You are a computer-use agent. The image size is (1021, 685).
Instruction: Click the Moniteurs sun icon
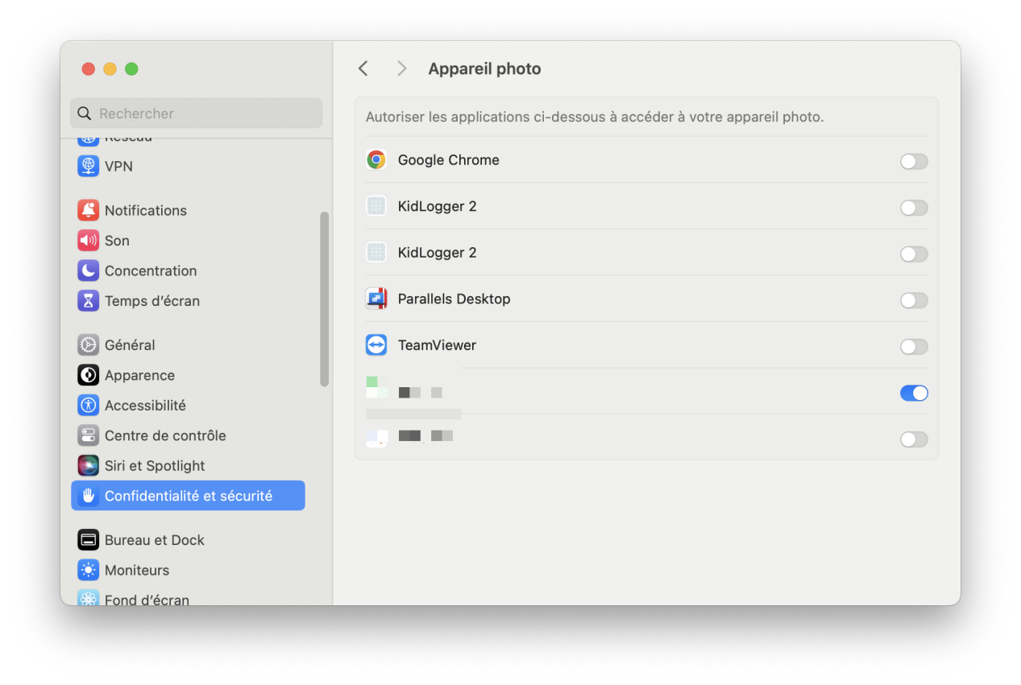point(88,570)
